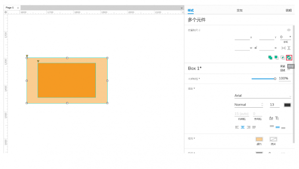Viewport: 299px width, 169px height.
Task: Switch to the 样式 tab
Action: pos(190,11)
